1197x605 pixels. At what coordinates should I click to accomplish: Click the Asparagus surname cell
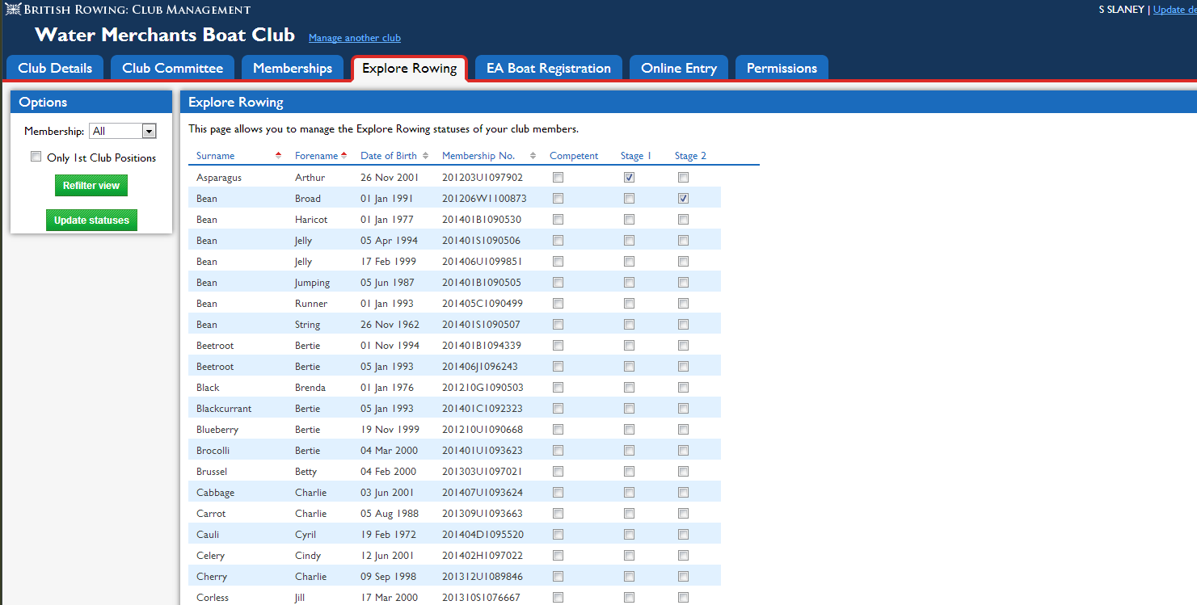point(219,178)
